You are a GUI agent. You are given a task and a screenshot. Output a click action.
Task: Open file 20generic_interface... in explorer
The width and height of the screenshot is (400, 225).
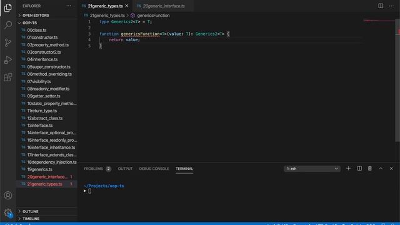click(47, 177)
